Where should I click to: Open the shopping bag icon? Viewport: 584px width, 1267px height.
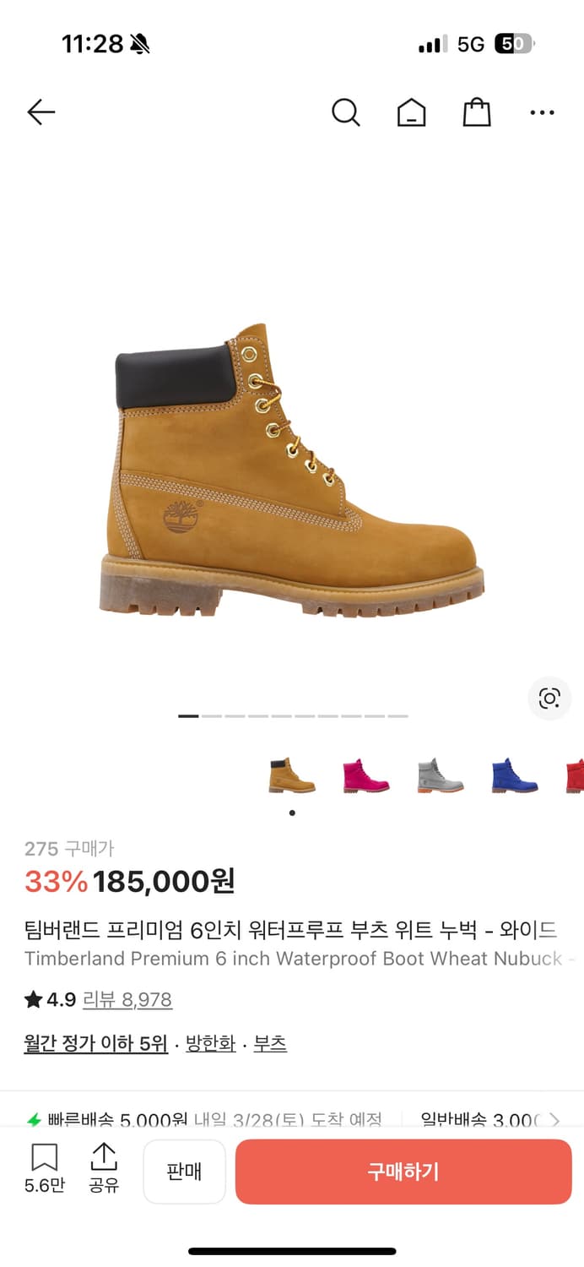coord(477,112)
